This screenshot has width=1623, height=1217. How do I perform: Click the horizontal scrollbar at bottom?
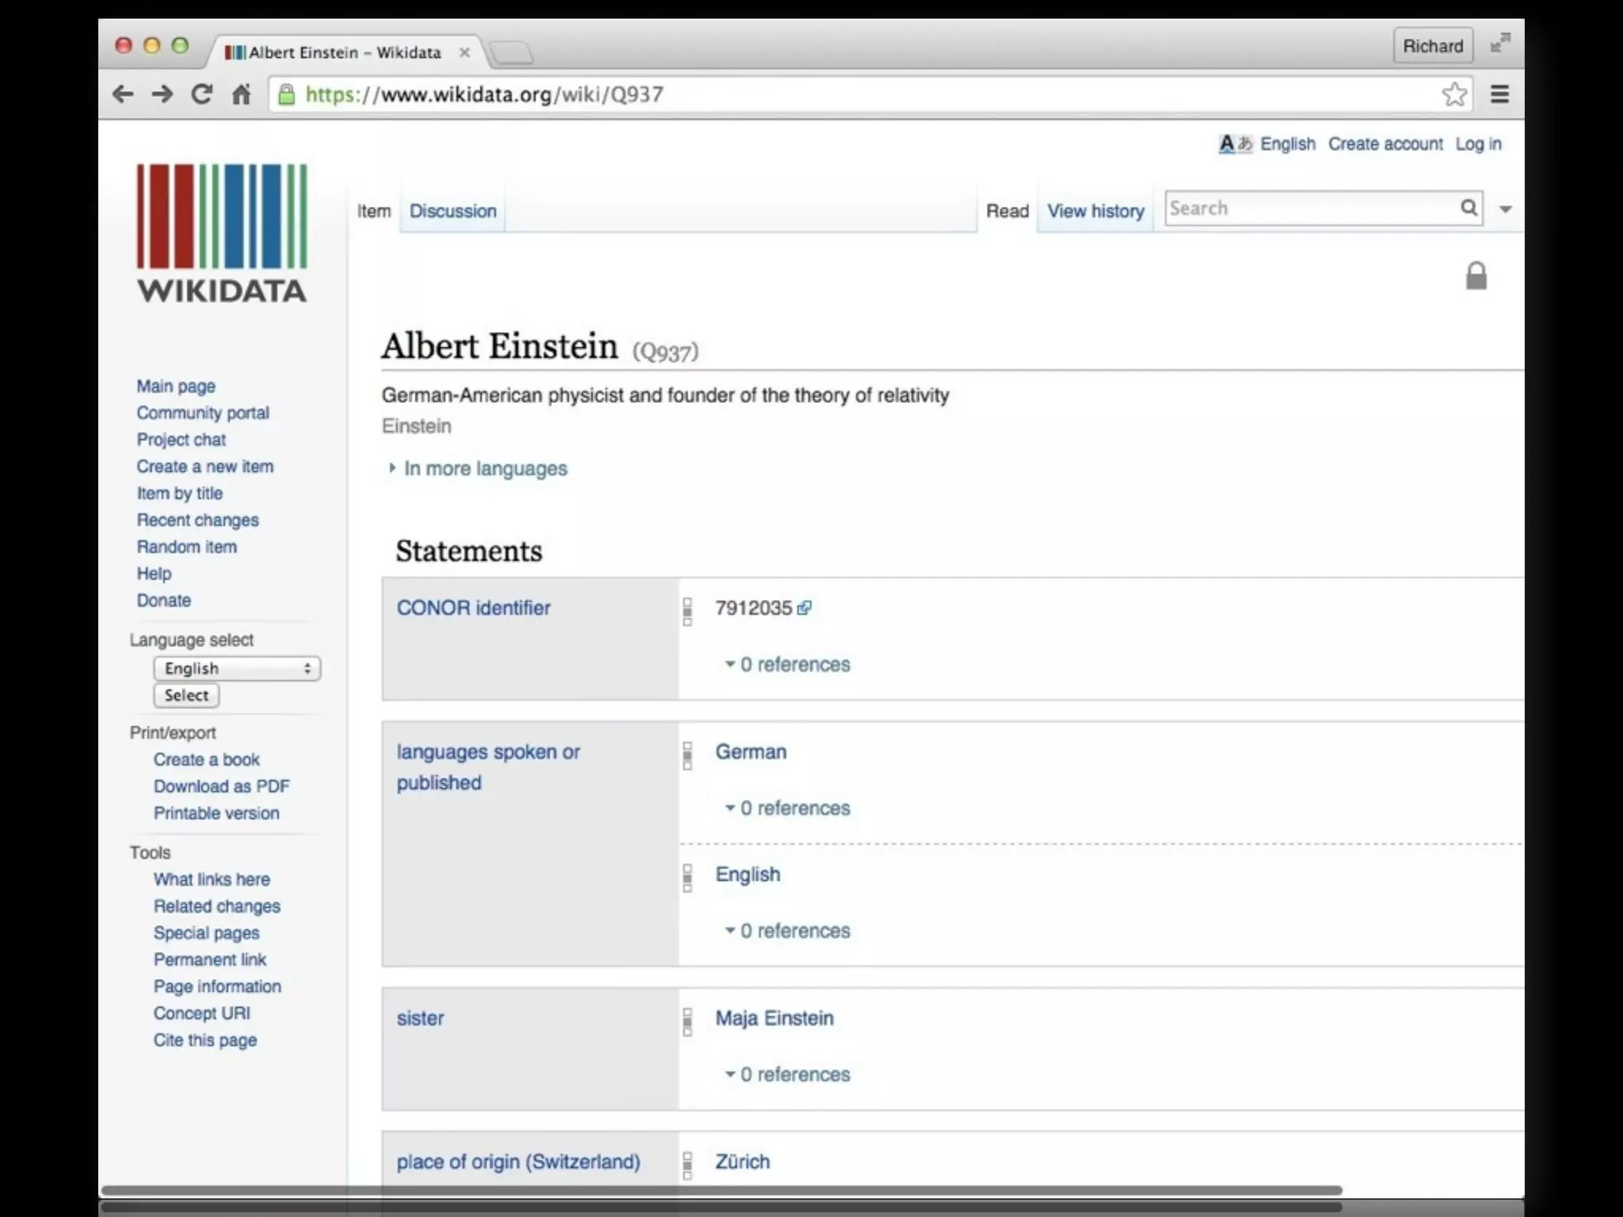721,1190
